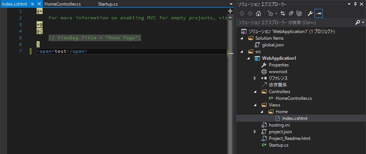Toggle Preview Selected Items button
The width and height of the screenshot is (366, 154).
coord(318,13)
